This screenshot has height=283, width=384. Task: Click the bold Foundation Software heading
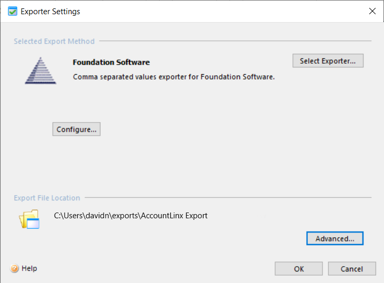pos(111,62)
